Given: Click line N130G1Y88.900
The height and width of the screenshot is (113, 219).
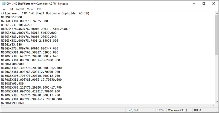Looking at the screenshot, I should coord(12,64).
